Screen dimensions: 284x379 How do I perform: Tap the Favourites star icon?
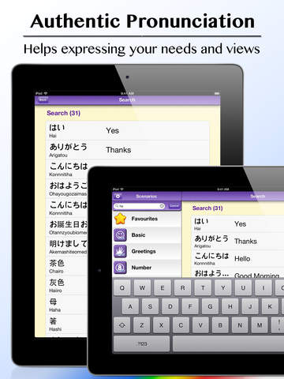point(121,219)
